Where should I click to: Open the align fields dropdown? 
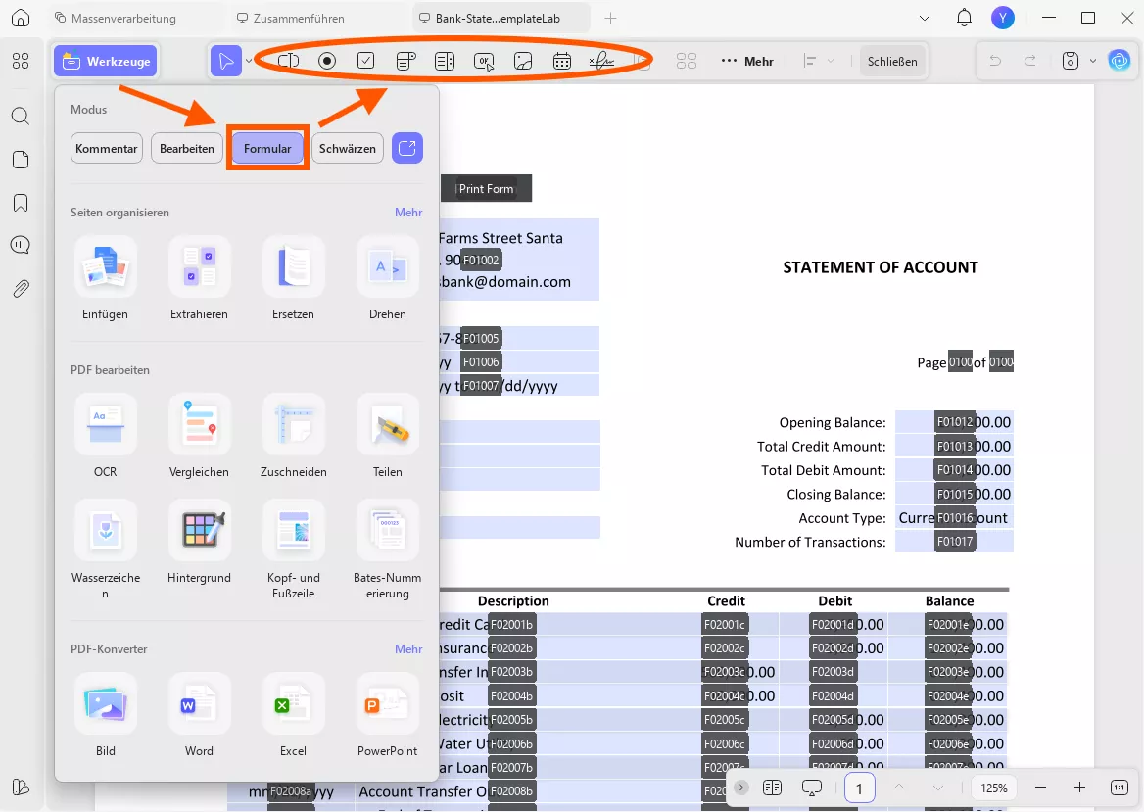pyautogui.click(x=818, y=62)
